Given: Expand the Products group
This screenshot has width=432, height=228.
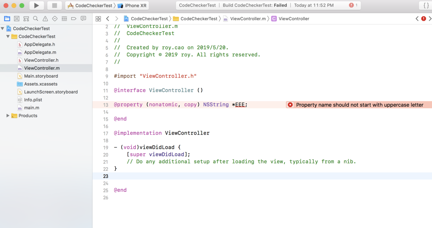Looking at the screenshot, I should (x=8, y=115).
